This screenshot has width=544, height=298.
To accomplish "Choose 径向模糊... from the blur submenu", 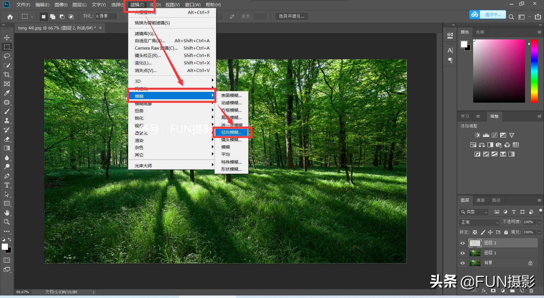I will [231, 132].
